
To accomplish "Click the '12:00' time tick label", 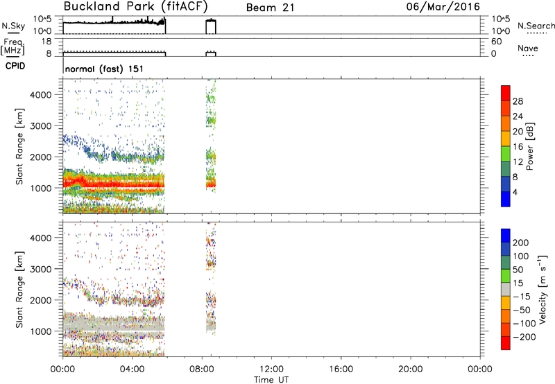I will point(271,369).
